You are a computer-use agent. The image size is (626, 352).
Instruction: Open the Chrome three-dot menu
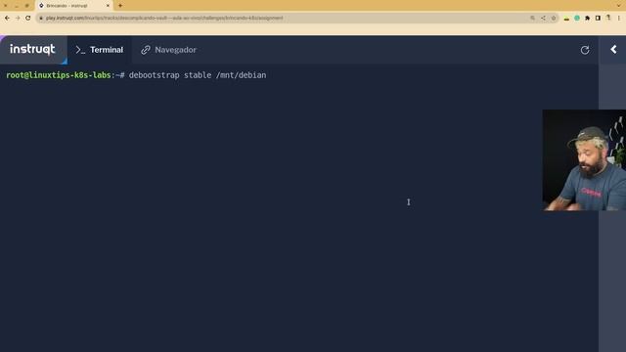click(x=619, y=18)
